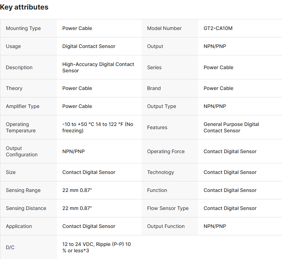The image size is (282, 259).
Task: Select the Sensing Range label
Action: (23, 190)
